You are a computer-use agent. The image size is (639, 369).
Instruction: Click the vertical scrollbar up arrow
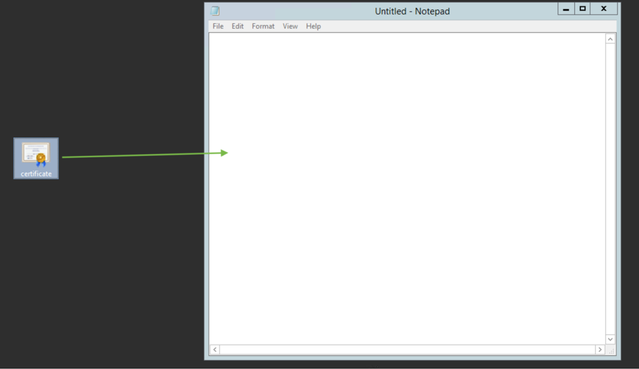point(610,37)
